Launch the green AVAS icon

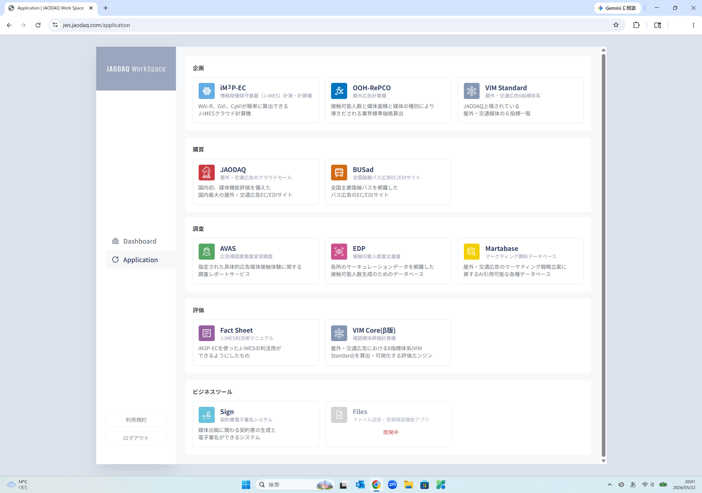(x=207, y=252)
